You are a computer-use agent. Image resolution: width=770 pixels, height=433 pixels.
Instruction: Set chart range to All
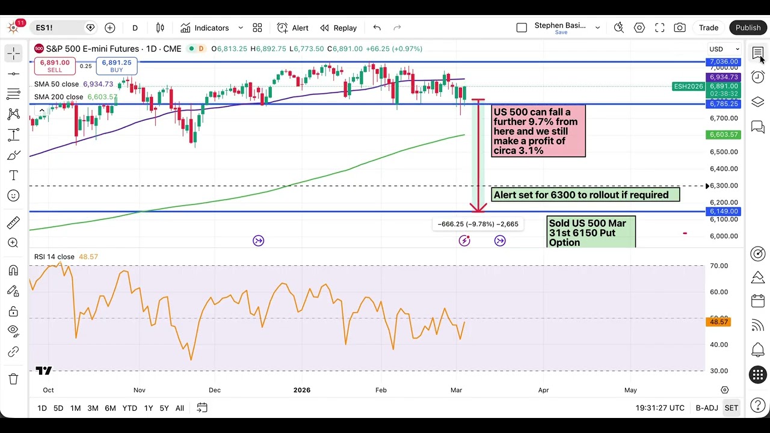click(179, 408)
